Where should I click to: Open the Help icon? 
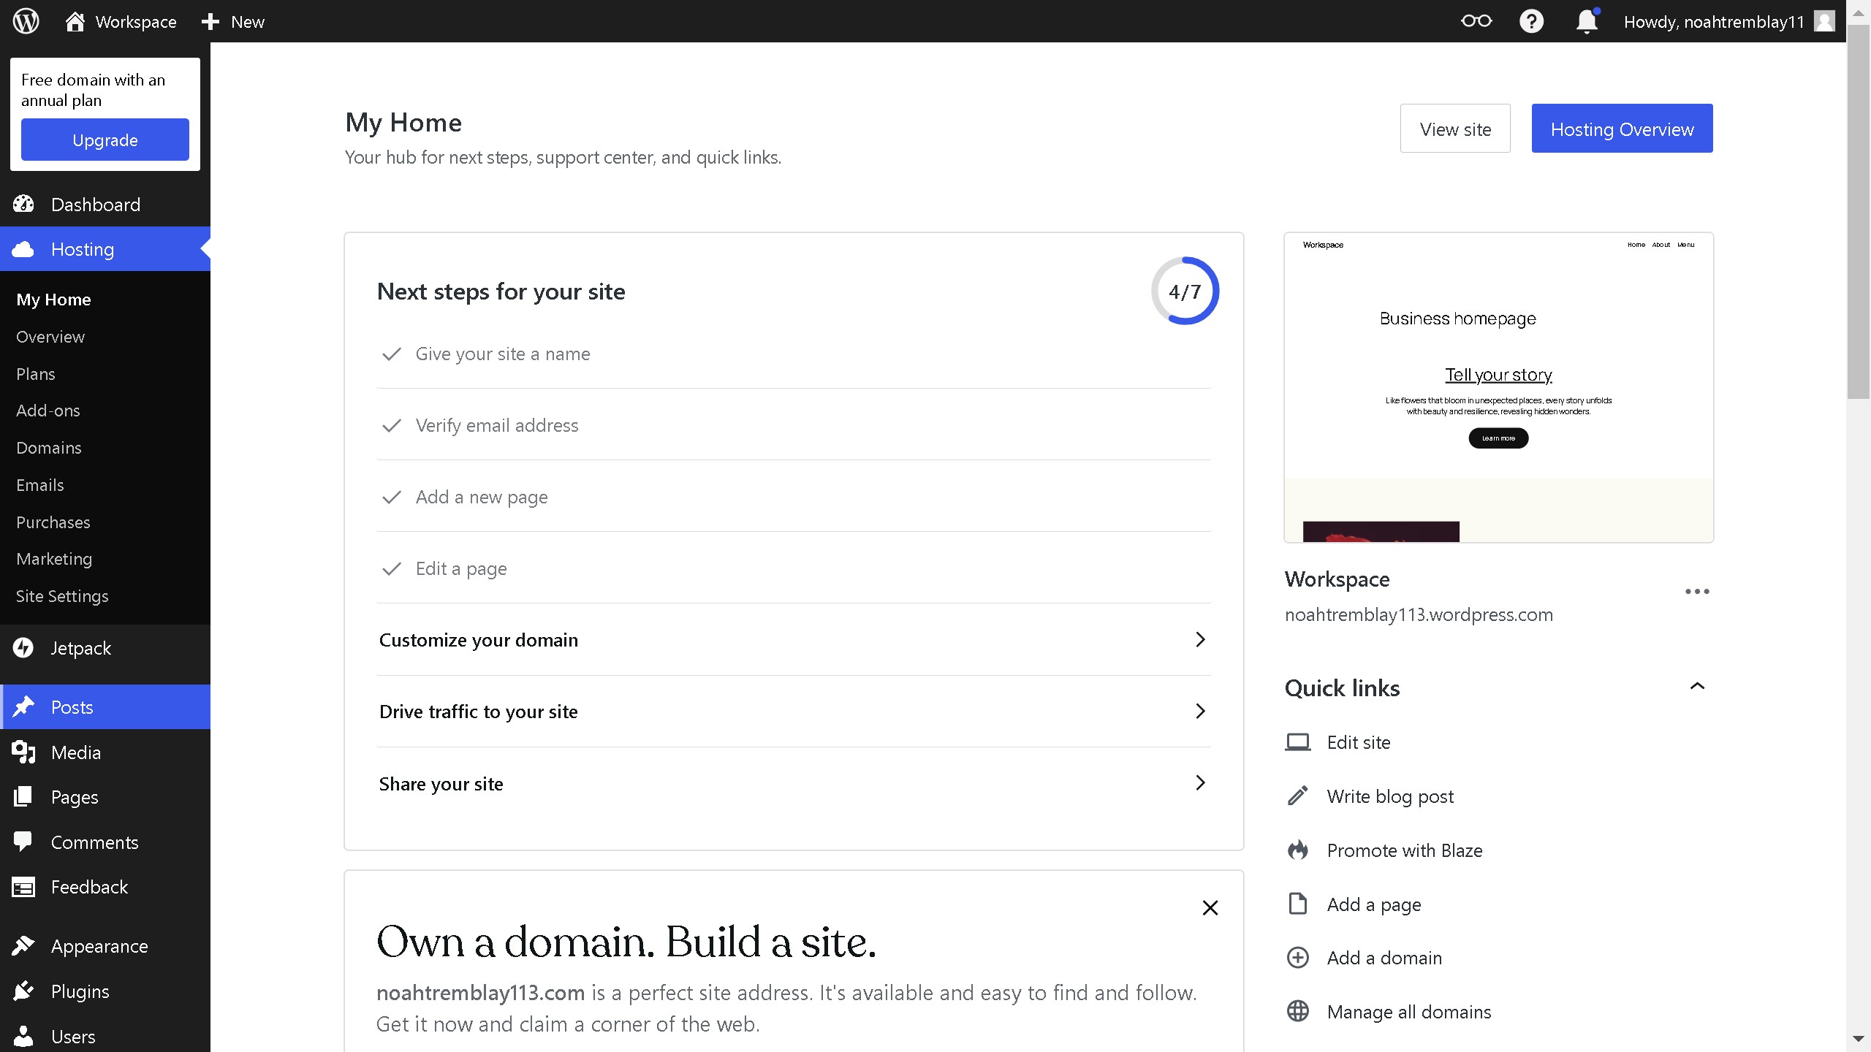[1531, 21]
